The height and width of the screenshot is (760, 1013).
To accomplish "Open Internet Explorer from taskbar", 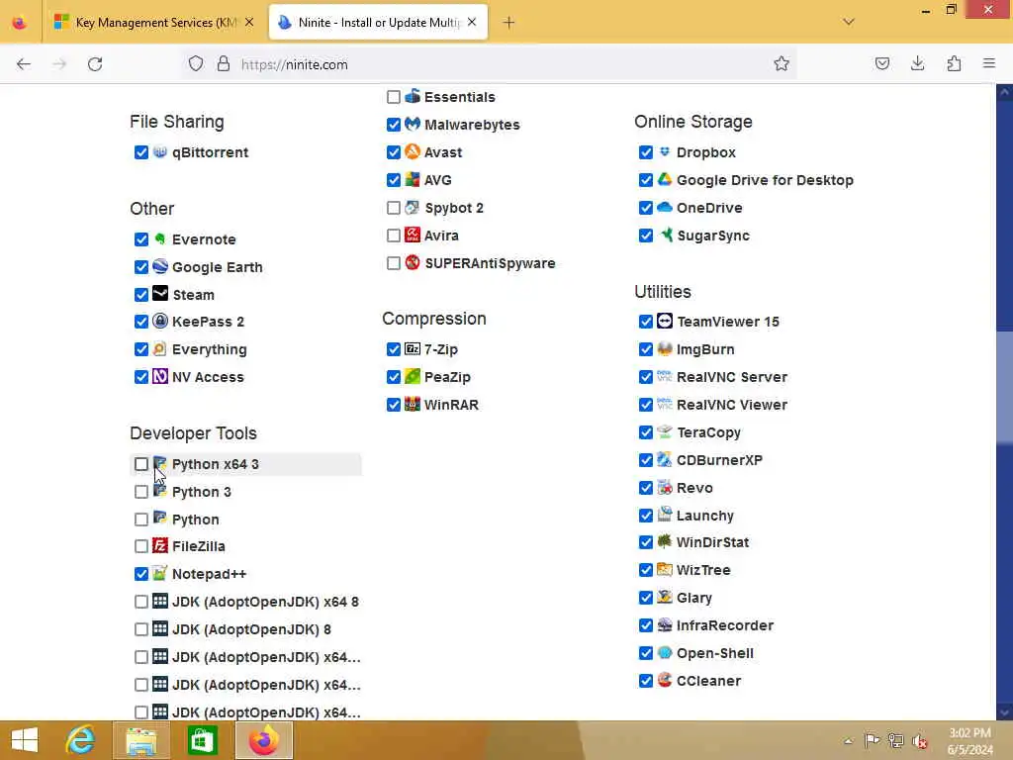I will point(81,740).
